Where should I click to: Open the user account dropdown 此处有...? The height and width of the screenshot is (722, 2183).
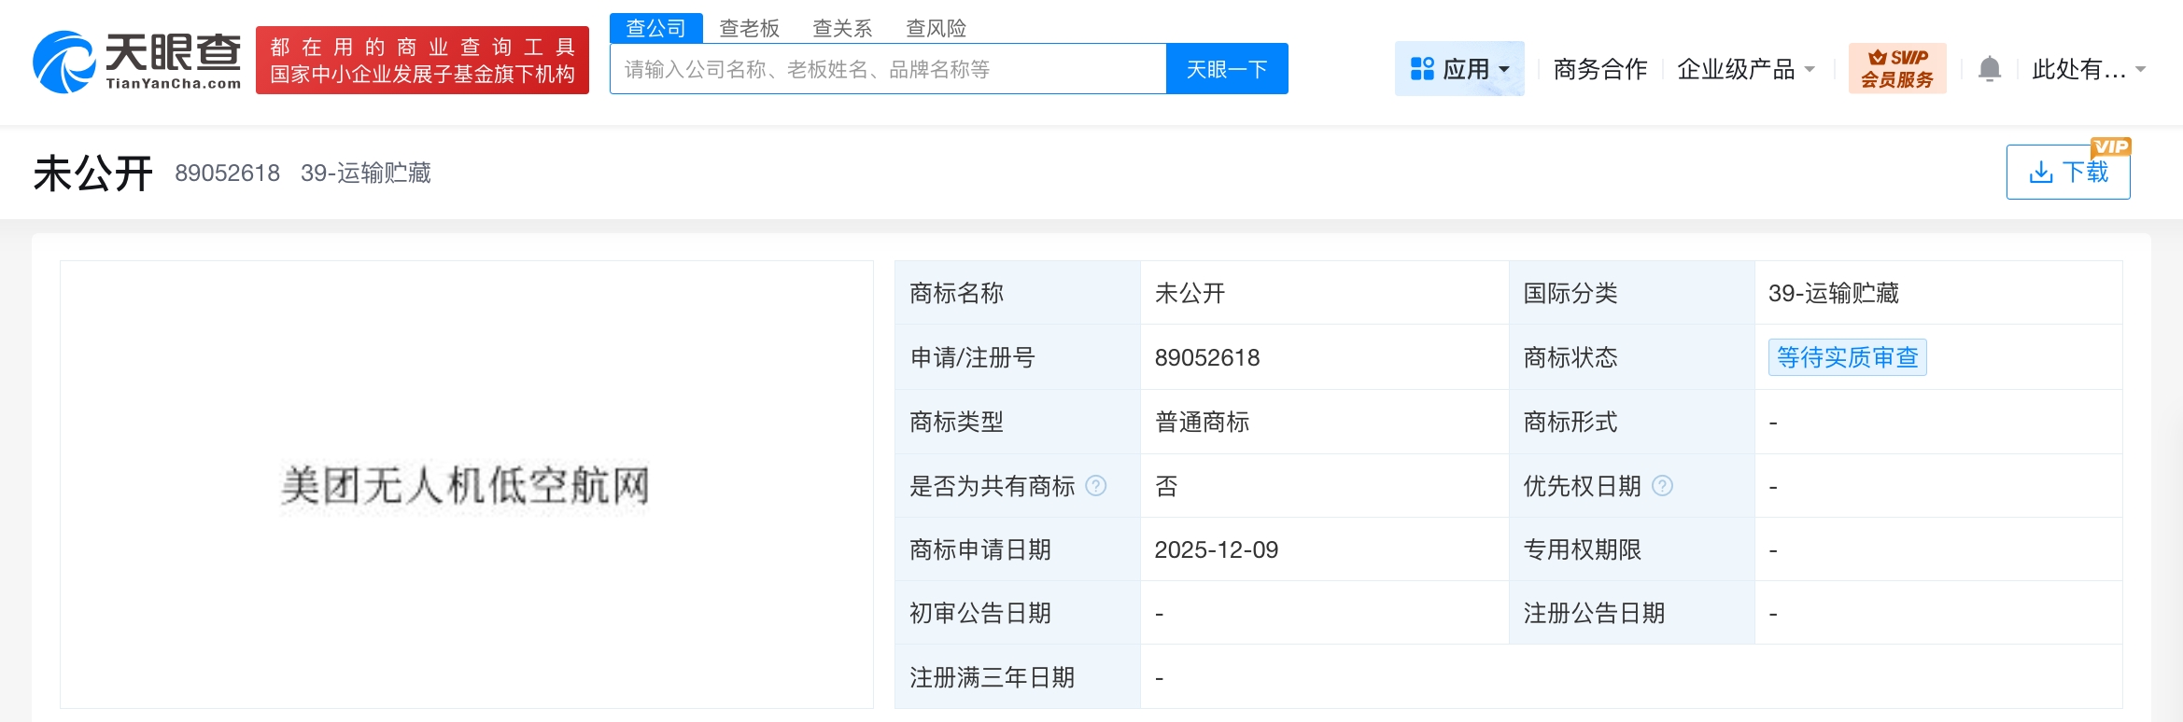(x=2089, y=69)
